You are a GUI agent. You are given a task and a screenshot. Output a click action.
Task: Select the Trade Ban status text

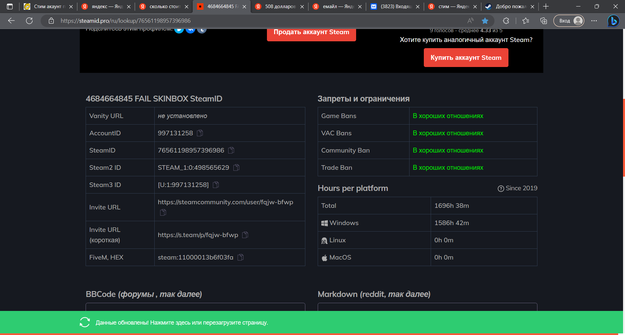coord(448,168)
